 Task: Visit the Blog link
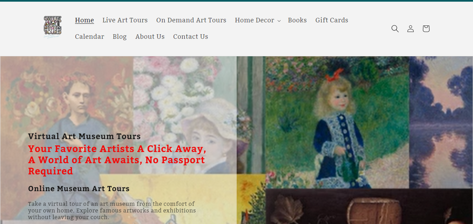tap(120, 37)
